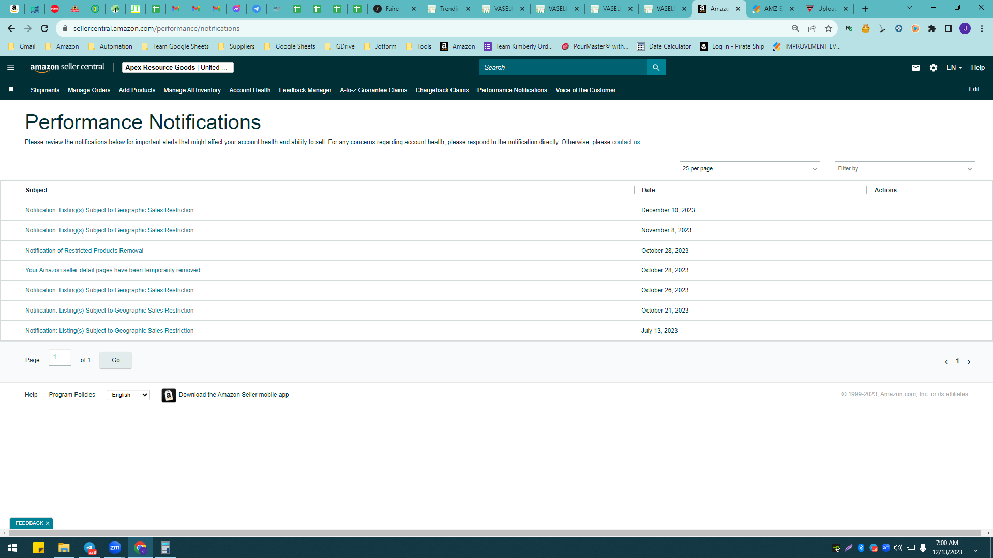
Task: Click the amazon seller central logo
Action: [67, 67]
